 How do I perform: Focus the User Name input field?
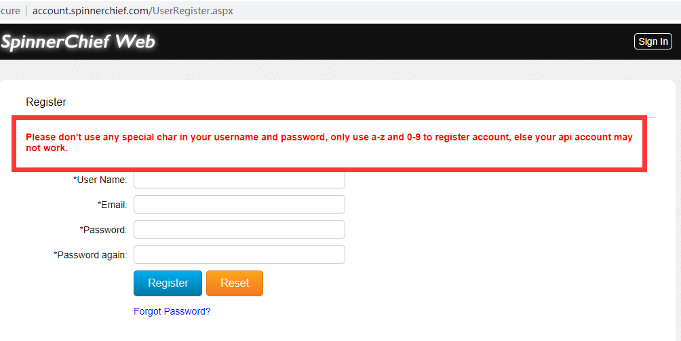point(239,180)
